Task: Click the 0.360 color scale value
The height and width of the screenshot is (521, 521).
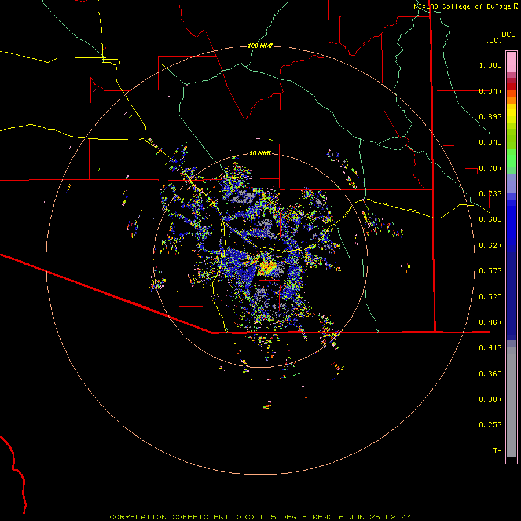Action: [490, 374]
